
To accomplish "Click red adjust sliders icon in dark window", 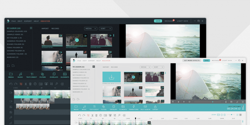I will coord(21,84).
